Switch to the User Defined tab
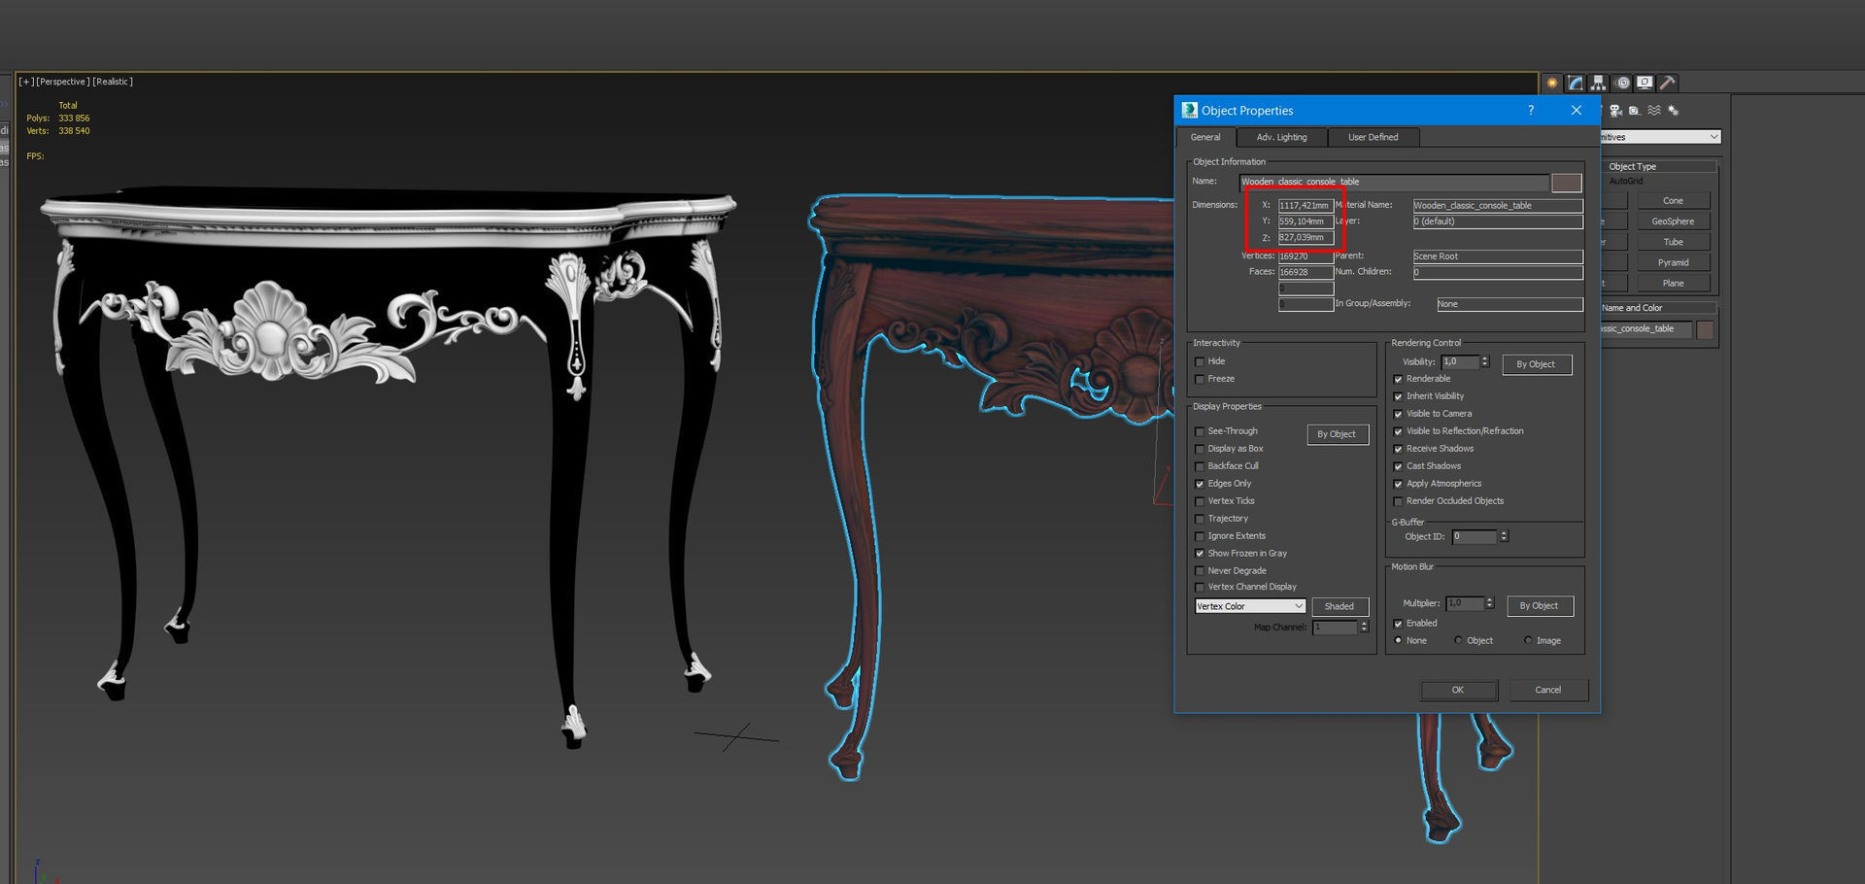The image size is (1865, 884). [1373, 137]
